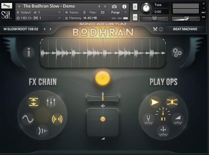Click The Bodhran Slow - Demo name
Screen dimensions: 209x155
tap(49, 6)
